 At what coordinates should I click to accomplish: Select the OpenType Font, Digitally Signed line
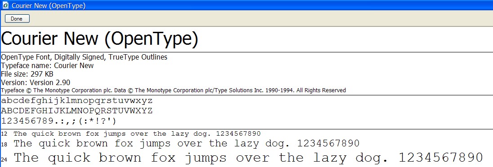pos(84,57)
